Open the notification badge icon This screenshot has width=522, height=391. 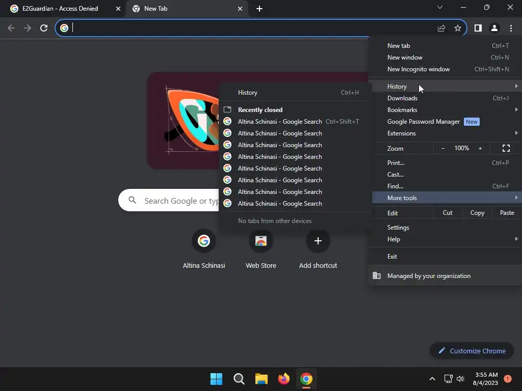pos(508,379)
